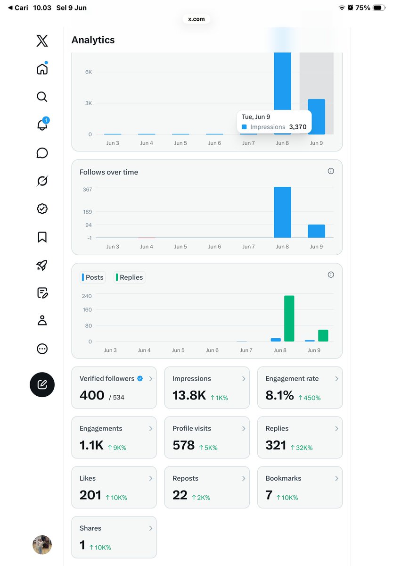The height and width of the screenshot is (566, 393).
Task: Expand the Engagement rate card chevron
Action: pos(336,379)
